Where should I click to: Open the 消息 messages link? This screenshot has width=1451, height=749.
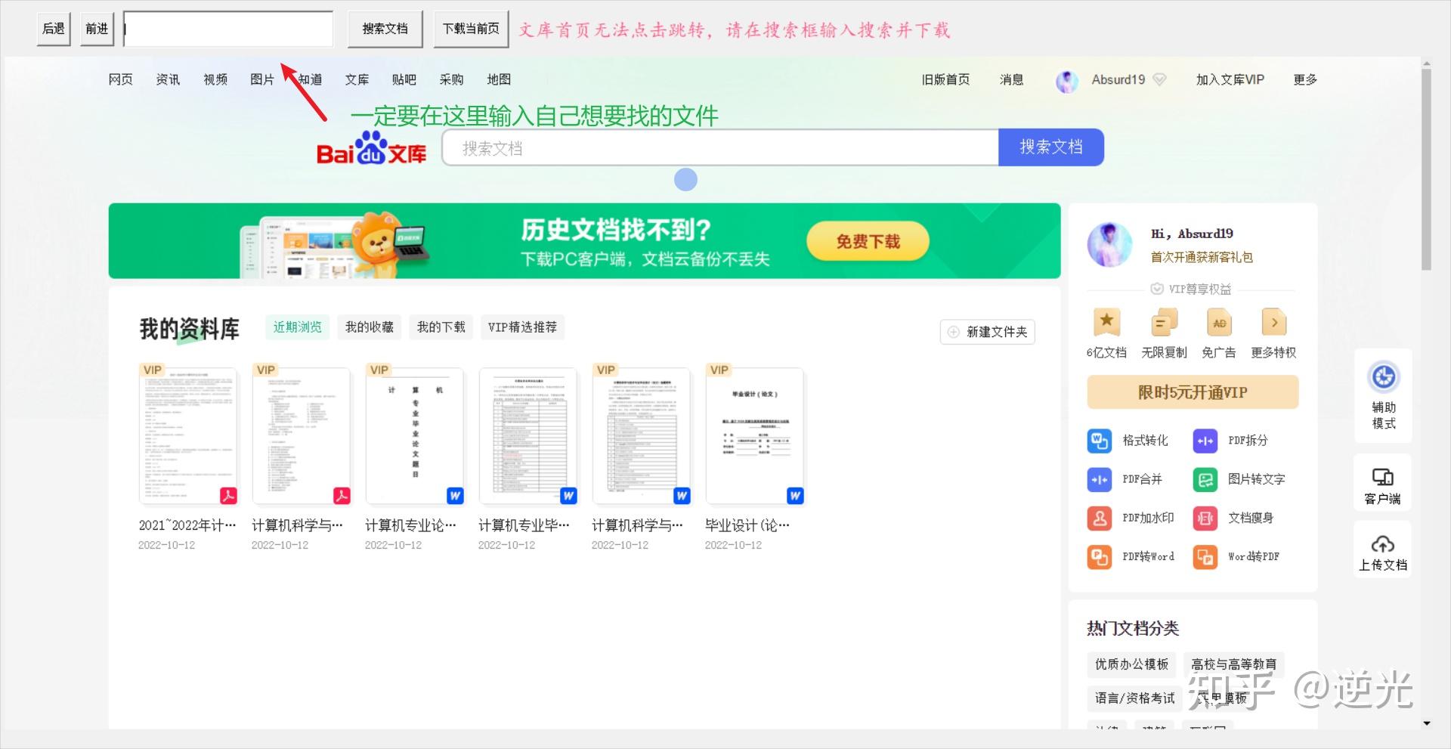(x=1011, y=79)
